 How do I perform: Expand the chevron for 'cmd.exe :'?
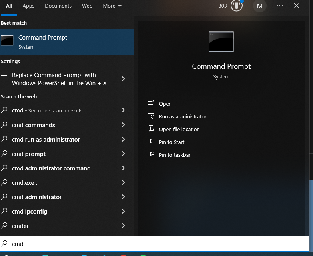coord(124,182)
